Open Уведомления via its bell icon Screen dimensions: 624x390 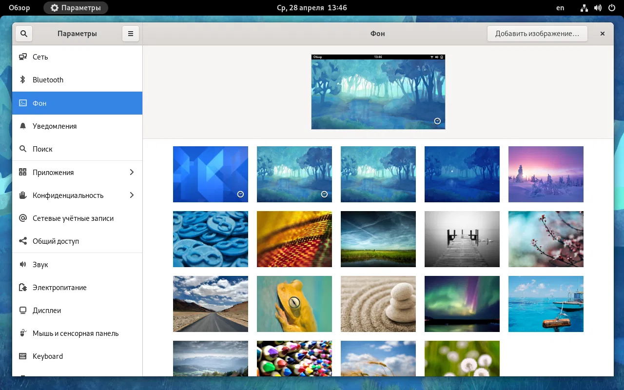[23, 126]
